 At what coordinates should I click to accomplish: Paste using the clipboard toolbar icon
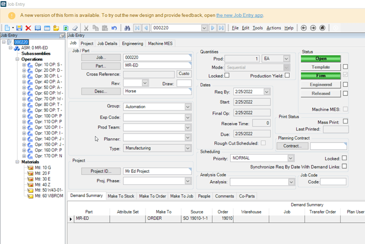(x=105, y=28)
